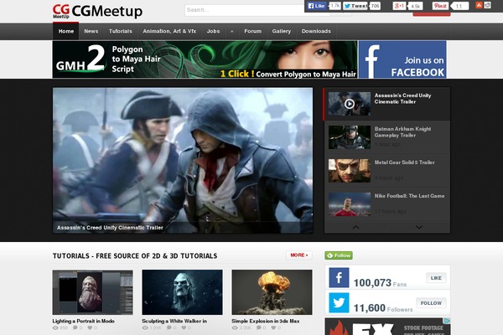Click the views eye icon under Simple Explosion
This screenshot has width=503, height=335.
[235, 328]
